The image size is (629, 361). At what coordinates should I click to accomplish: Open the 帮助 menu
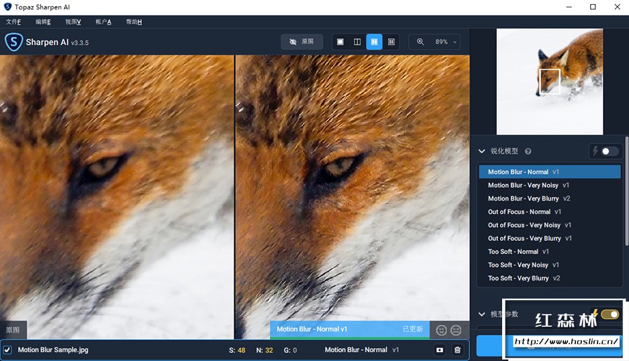tap(134, 21)
